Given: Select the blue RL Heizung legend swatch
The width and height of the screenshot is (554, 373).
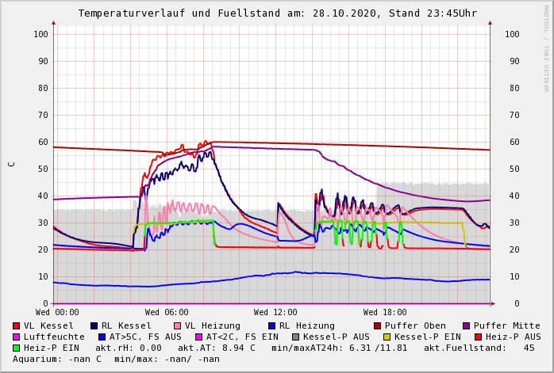Looking at the screenshot, I should [x=271, y=326].
